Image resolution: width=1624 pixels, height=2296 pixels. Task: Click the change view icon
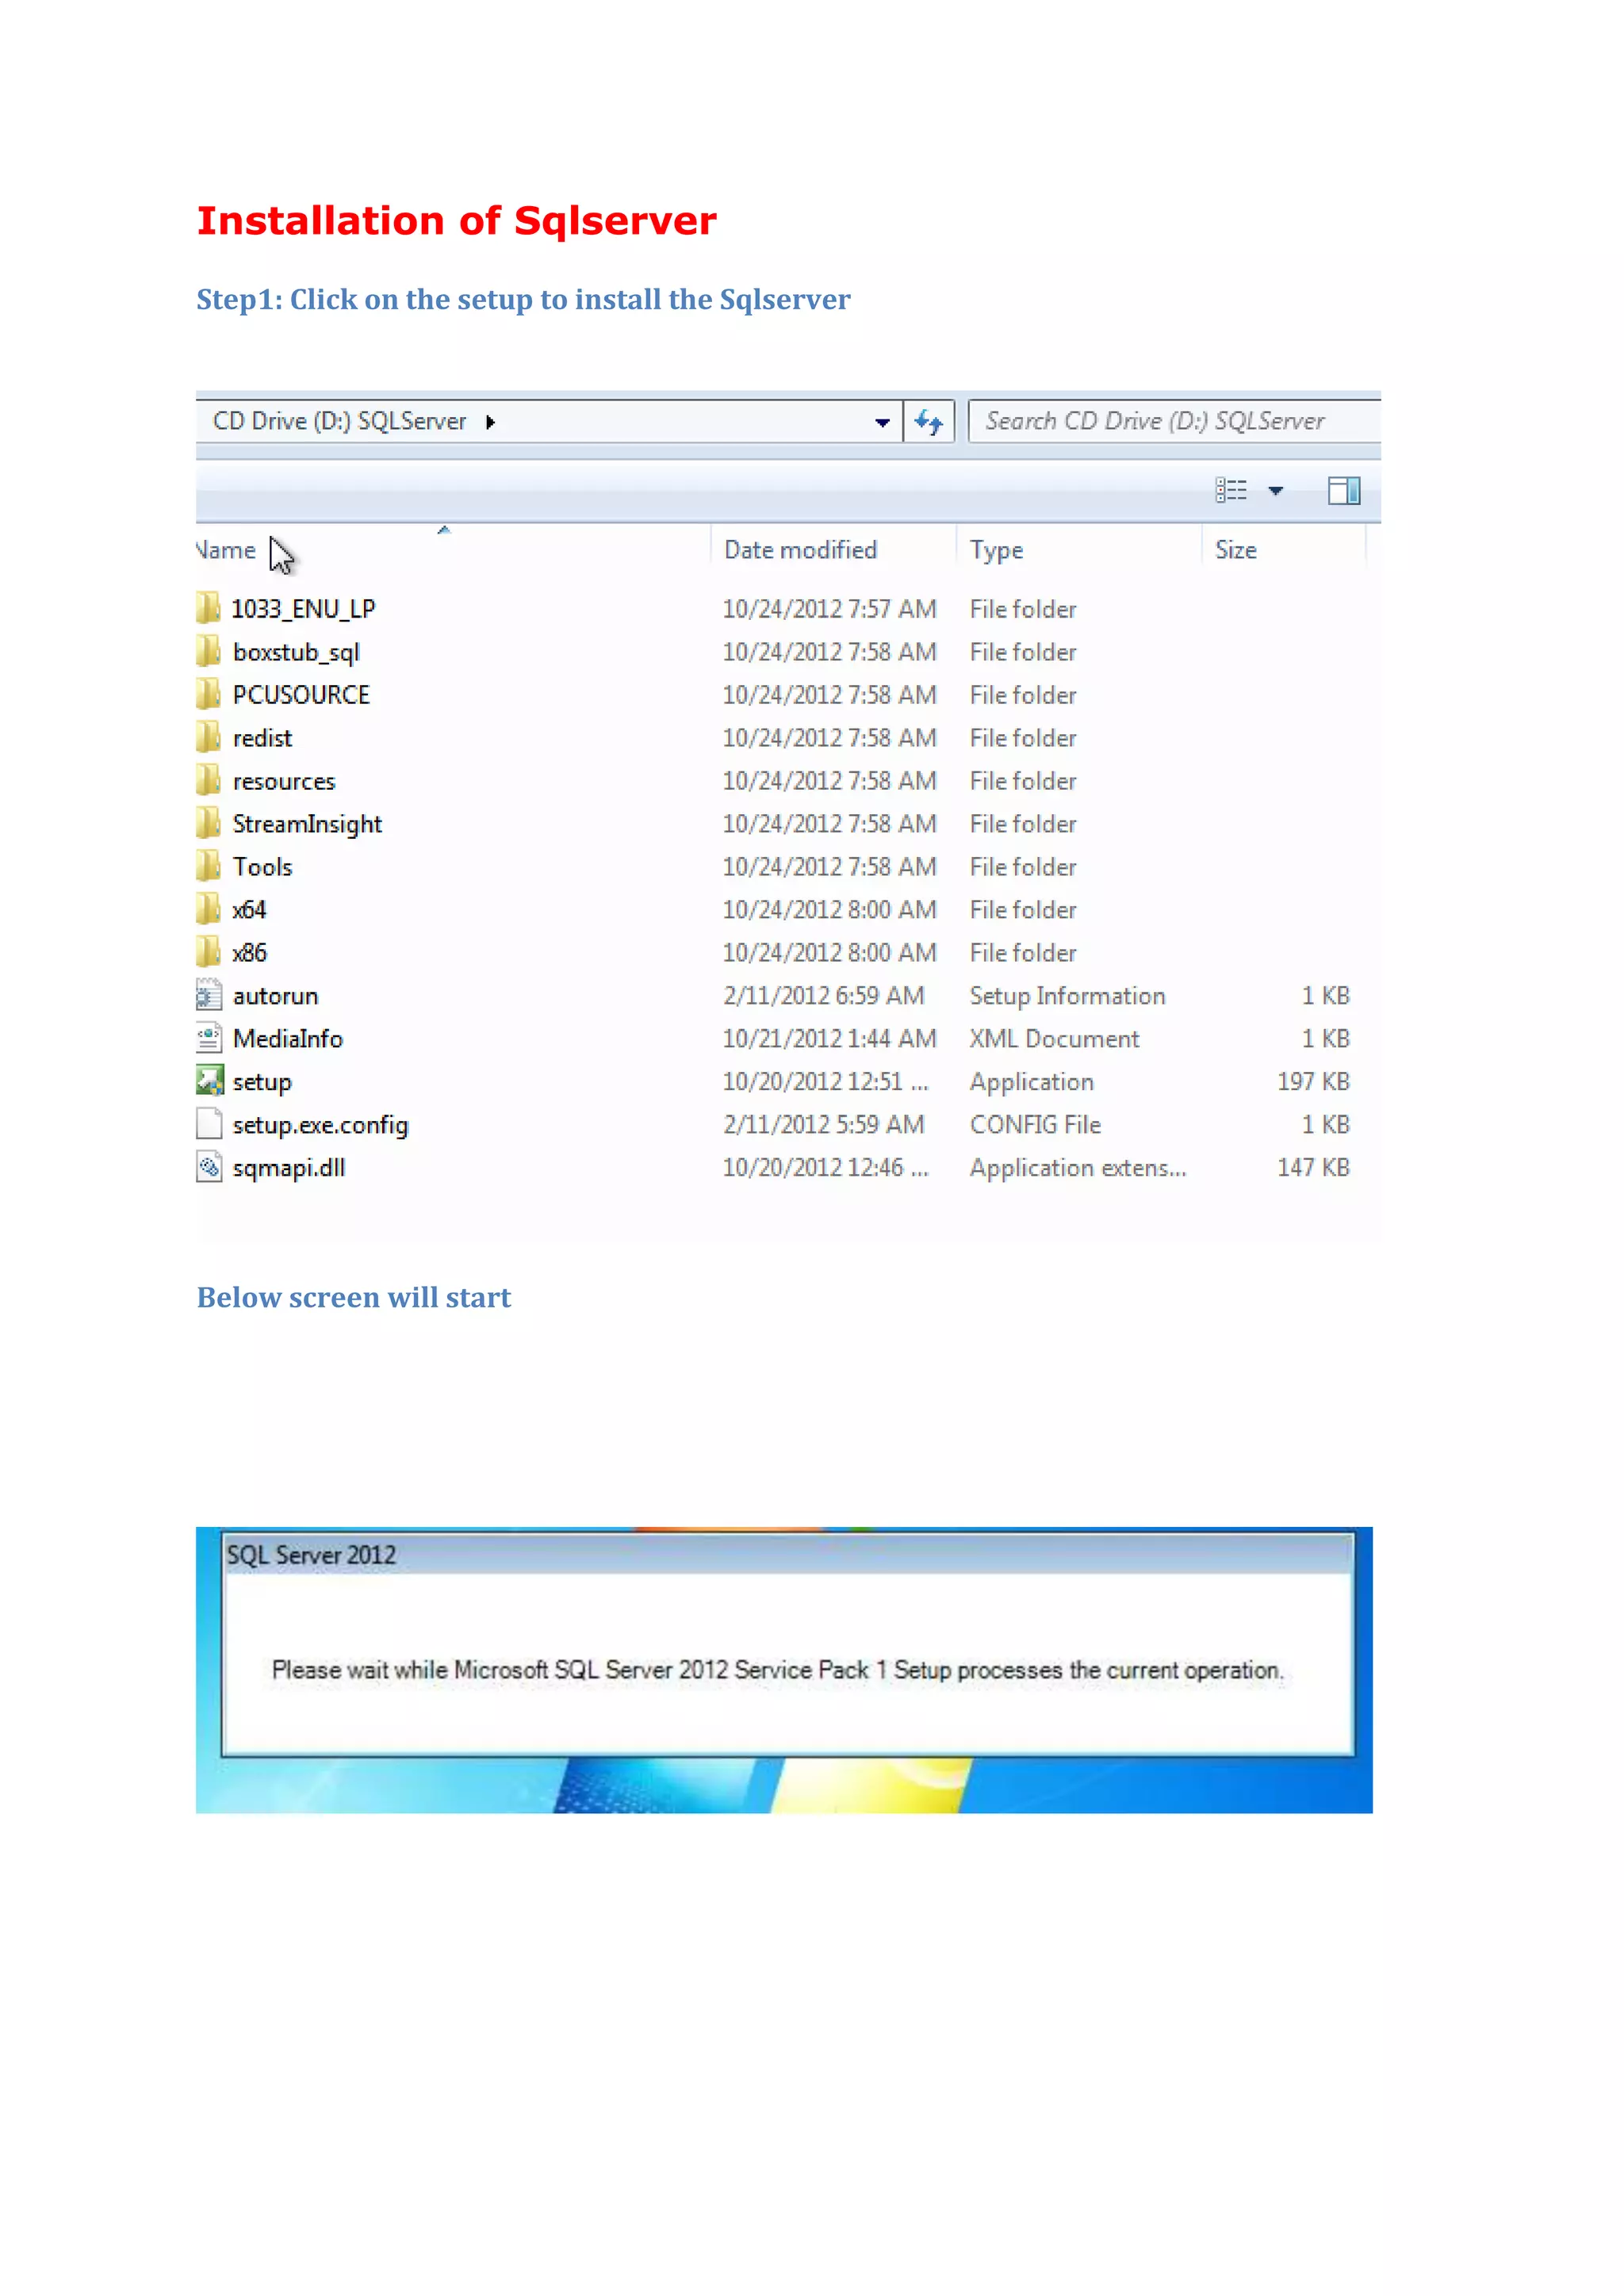1231,490
